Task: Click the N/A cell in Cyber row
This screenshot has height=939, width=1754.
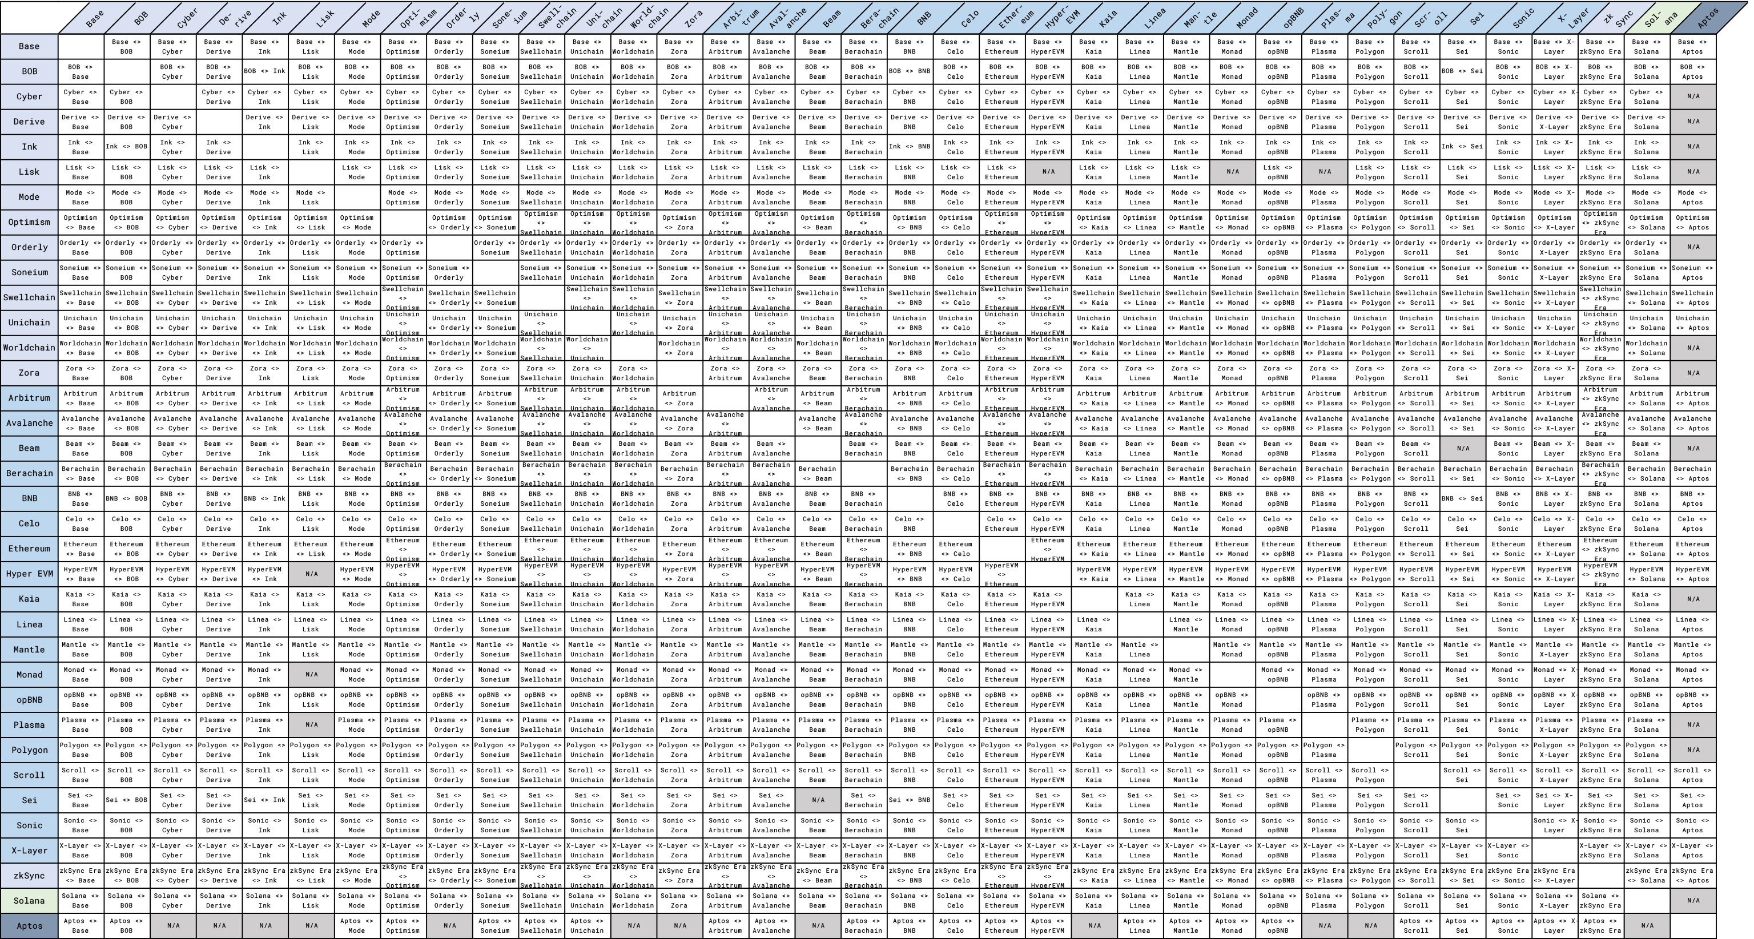Action: coord(1693,96)
